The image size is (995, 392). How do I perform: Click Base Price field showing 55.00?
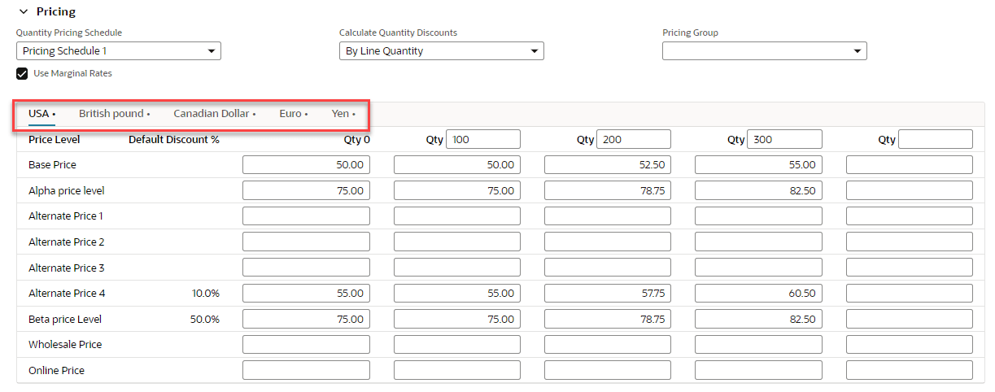pyautogui.click(x=758, y=165)
